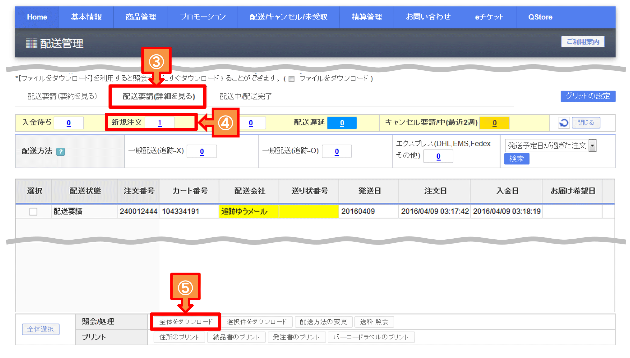Click the blue question mark help icon
630x358 pixels.
(x=61, y=152)
